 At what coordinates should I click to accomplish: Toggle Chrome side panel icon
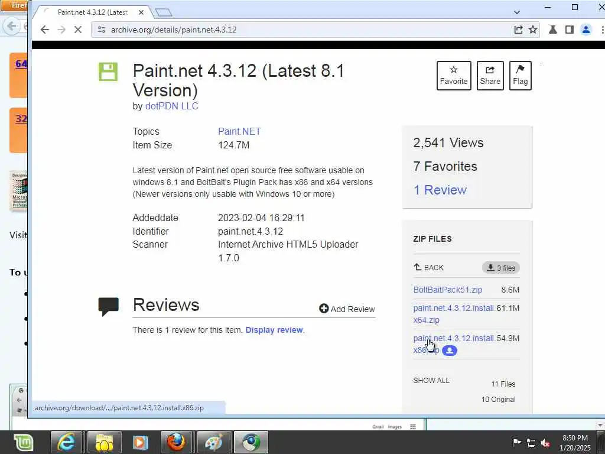coord(569,30)
